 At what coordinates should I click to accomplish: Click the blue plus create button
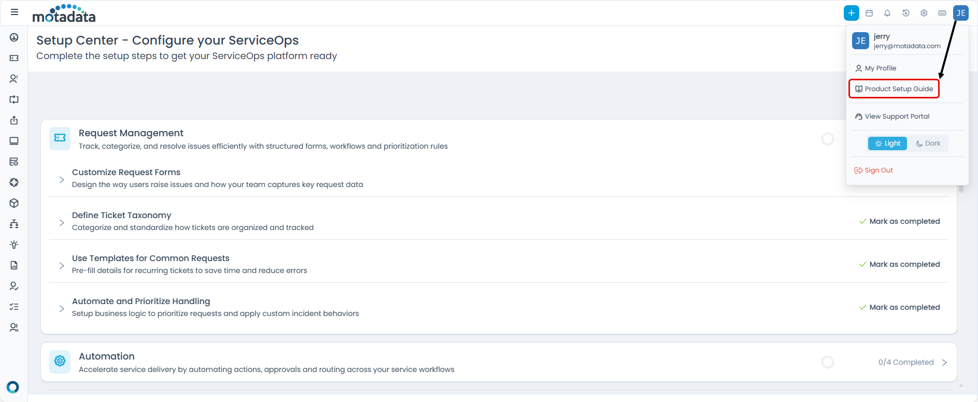[851, 13]
